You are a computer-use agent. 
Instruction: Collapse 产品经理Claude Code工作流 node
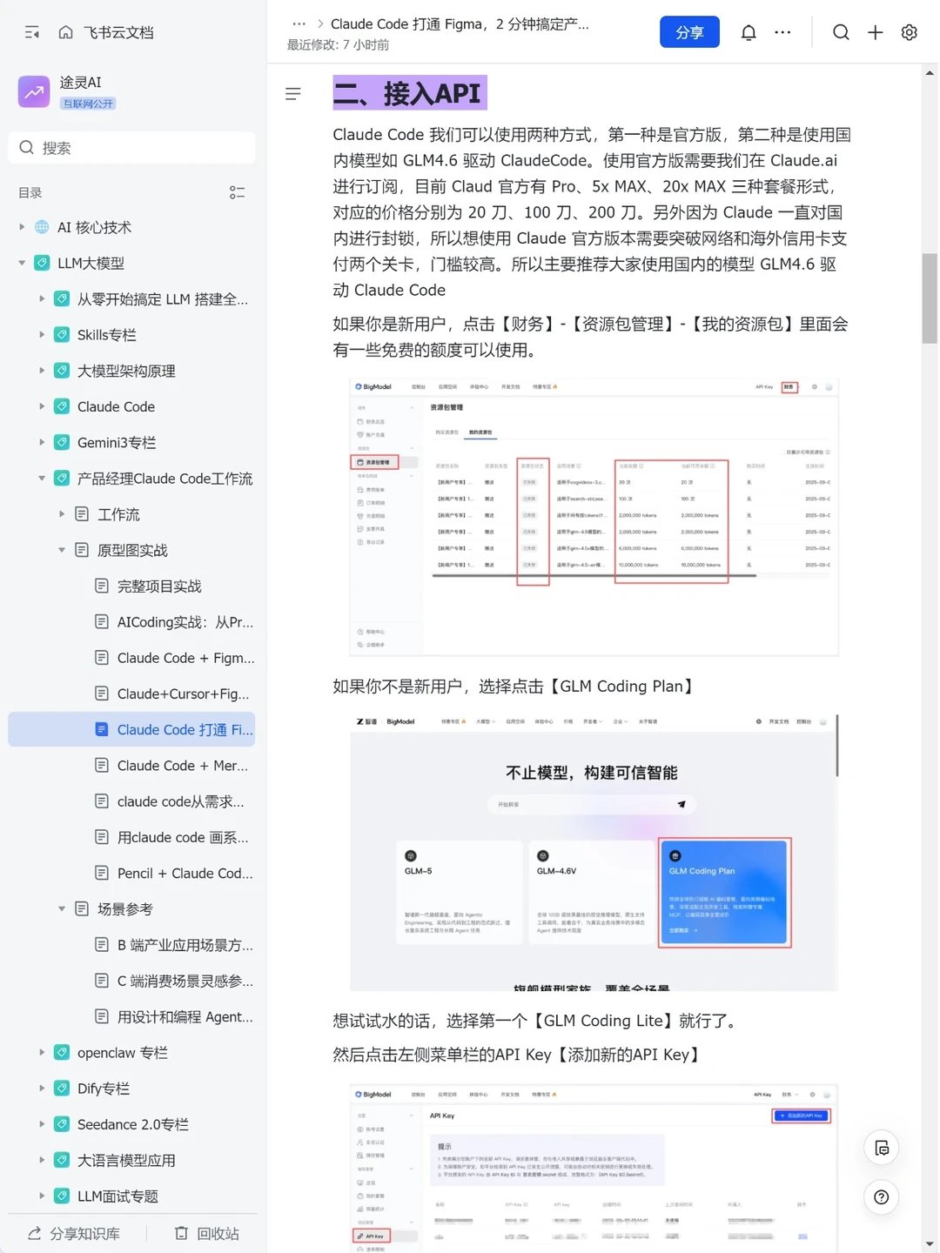click(42, 478)
